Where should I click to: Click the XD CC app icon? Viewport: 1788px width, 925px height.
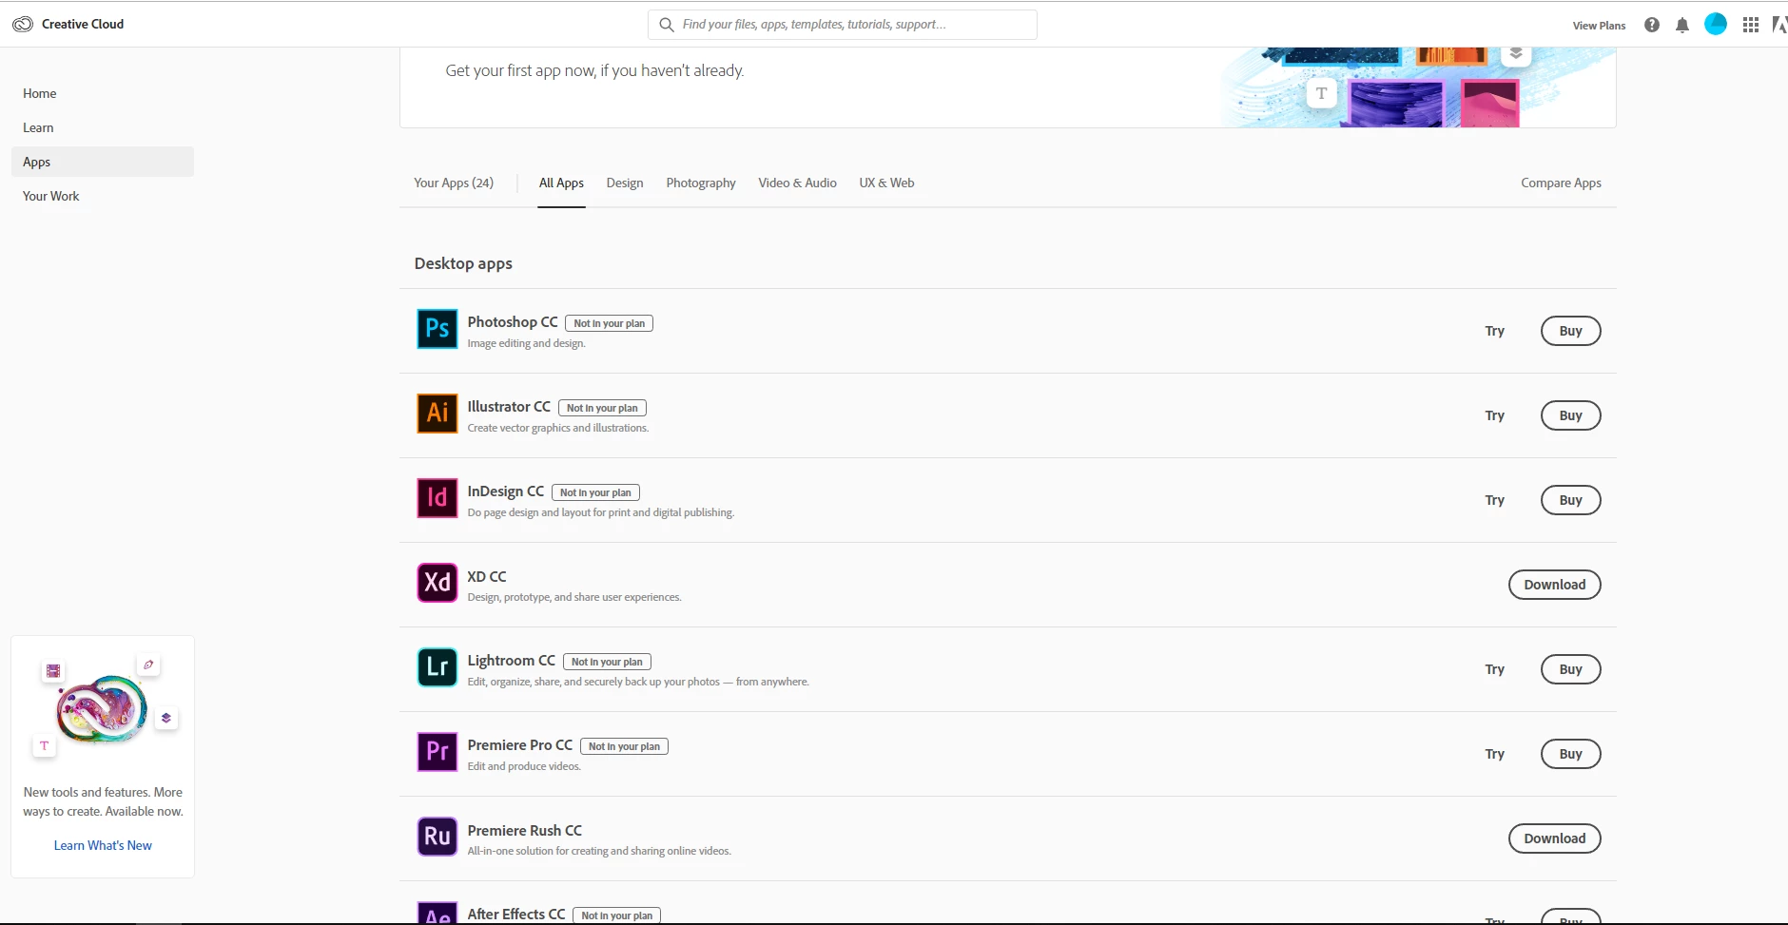[437, 583]
